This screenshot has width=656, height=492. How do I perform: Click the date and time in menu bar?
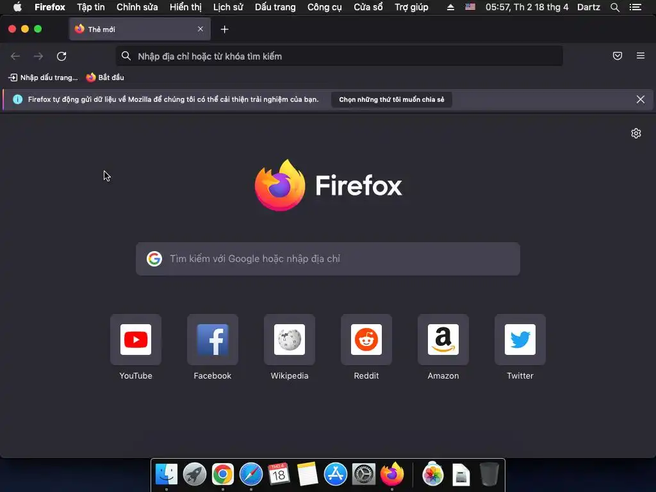click(x=527, y=7)
